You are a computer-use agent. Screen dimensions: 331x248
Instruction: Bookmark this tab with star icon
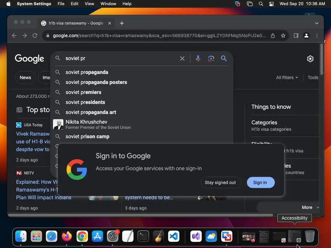(x=283, y=36)
